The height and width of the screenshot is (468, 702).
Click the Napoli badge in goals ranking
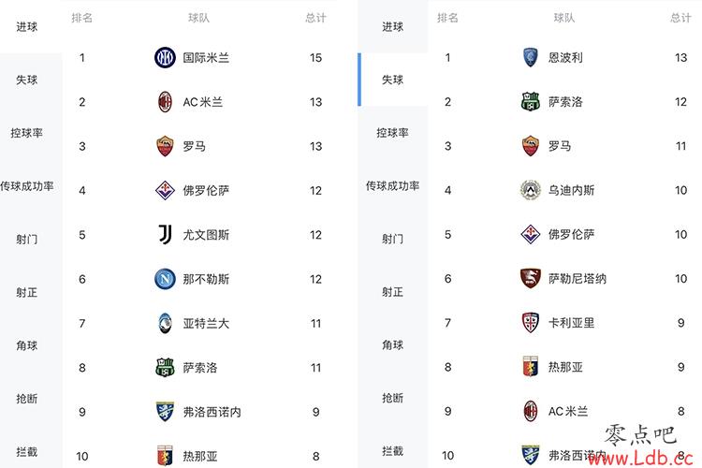coord(165,279)
